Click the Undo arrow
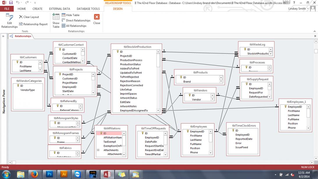This screenshot has width=318, height=179. tap(18, 3)
